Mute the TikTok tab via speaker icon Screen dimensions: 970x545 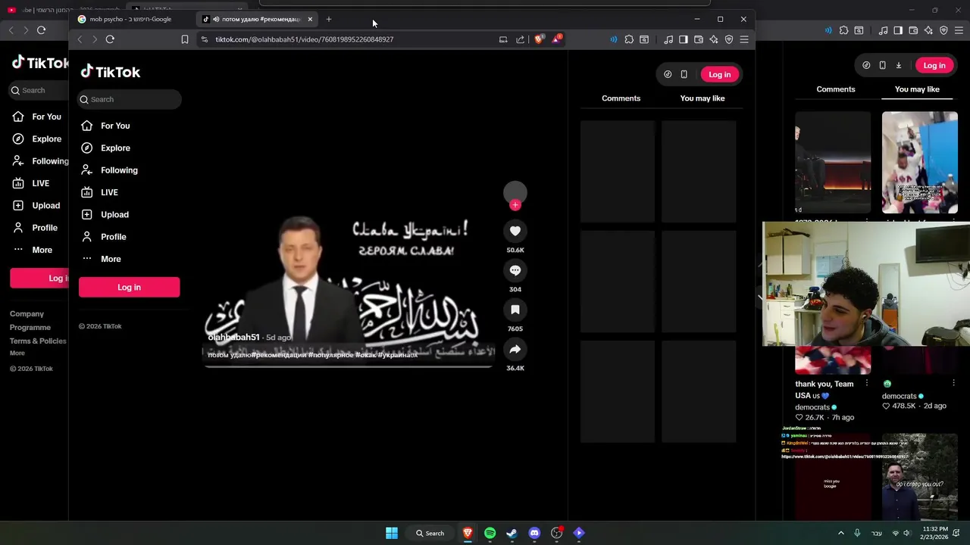pos(216,19)
